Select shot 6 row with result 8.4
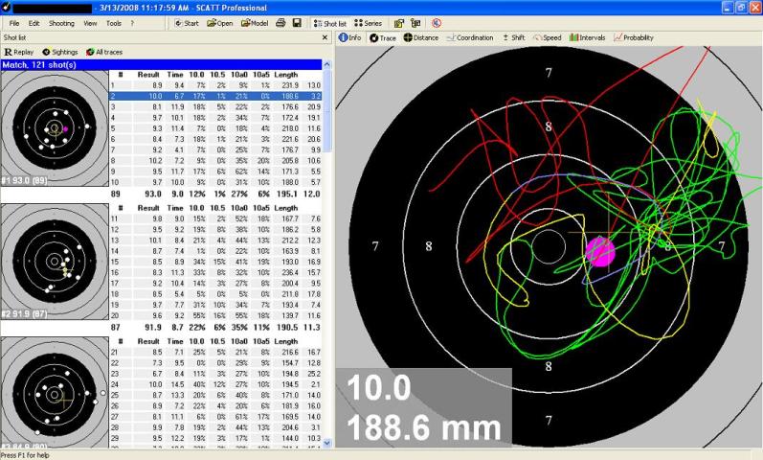 [x=215, y=139]
